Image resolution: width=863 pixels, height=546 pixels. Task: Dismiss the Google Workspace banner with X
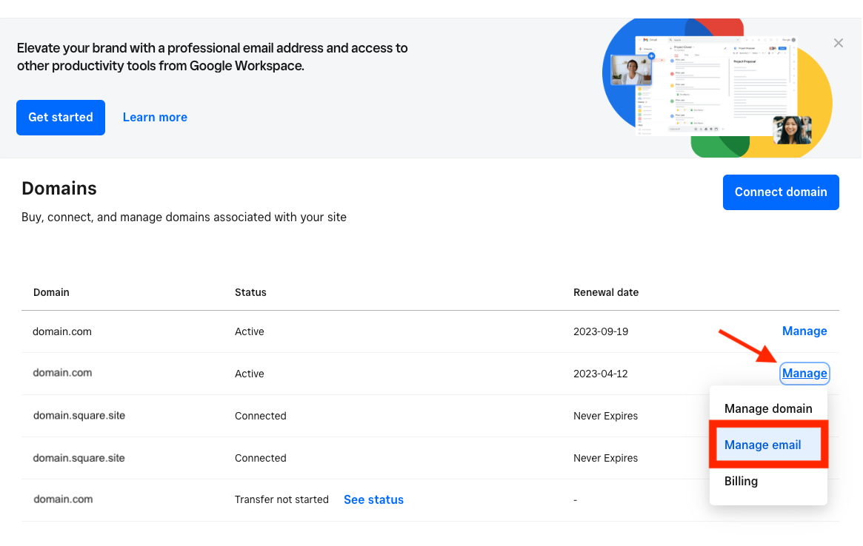pos(839,43)
